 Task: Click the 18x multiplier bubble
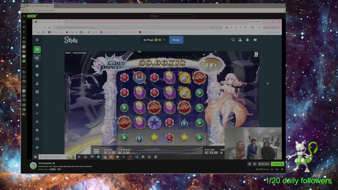point(211,65)
